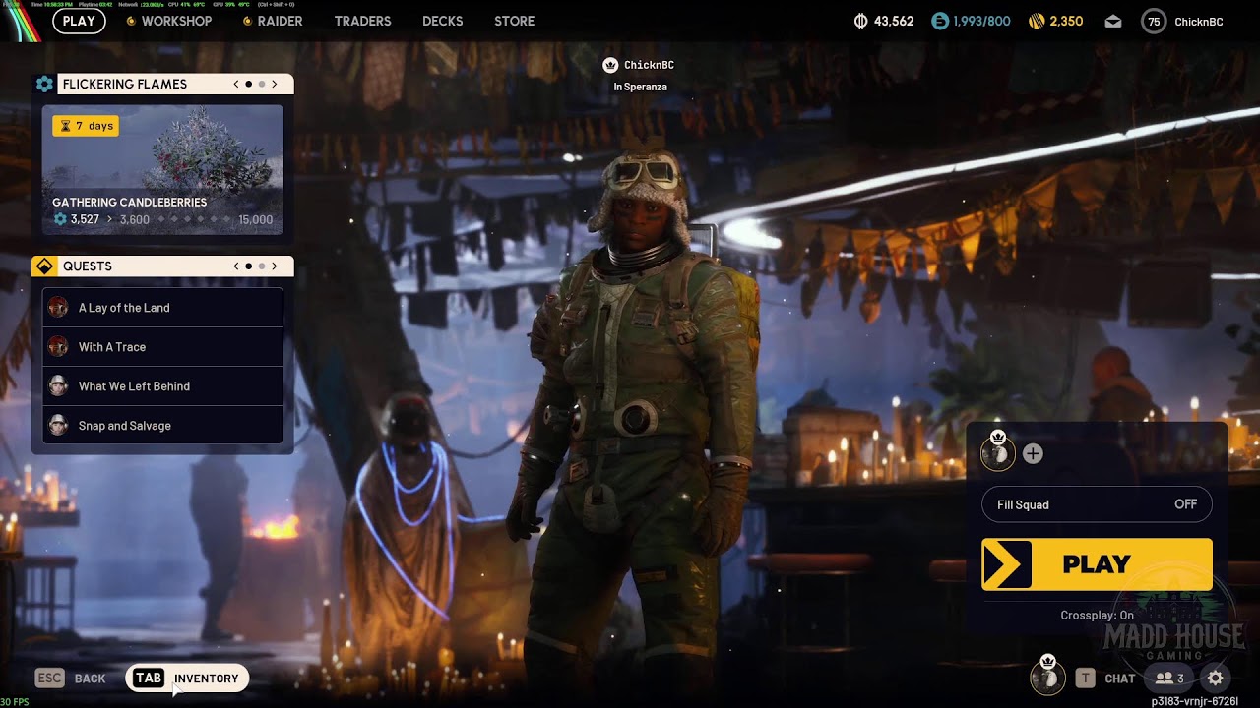
Task: Select second Quests page dot
Action: pyautogui.click(x=262, y=266)
